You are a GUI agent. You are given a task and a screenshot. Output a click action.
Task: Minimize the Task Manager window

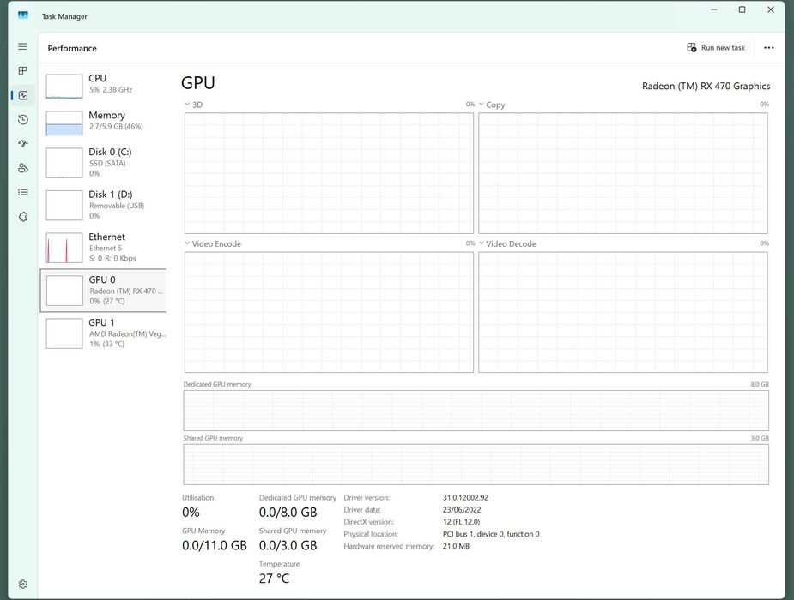[x=714, y=9]
